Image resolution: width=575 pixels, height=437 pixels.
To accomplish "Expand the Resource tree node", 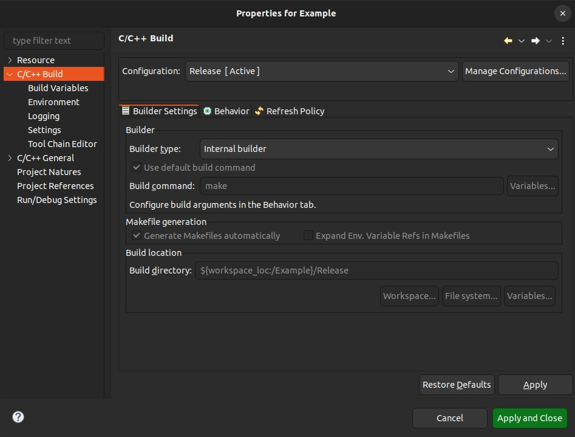I will [x=10, y=60].
